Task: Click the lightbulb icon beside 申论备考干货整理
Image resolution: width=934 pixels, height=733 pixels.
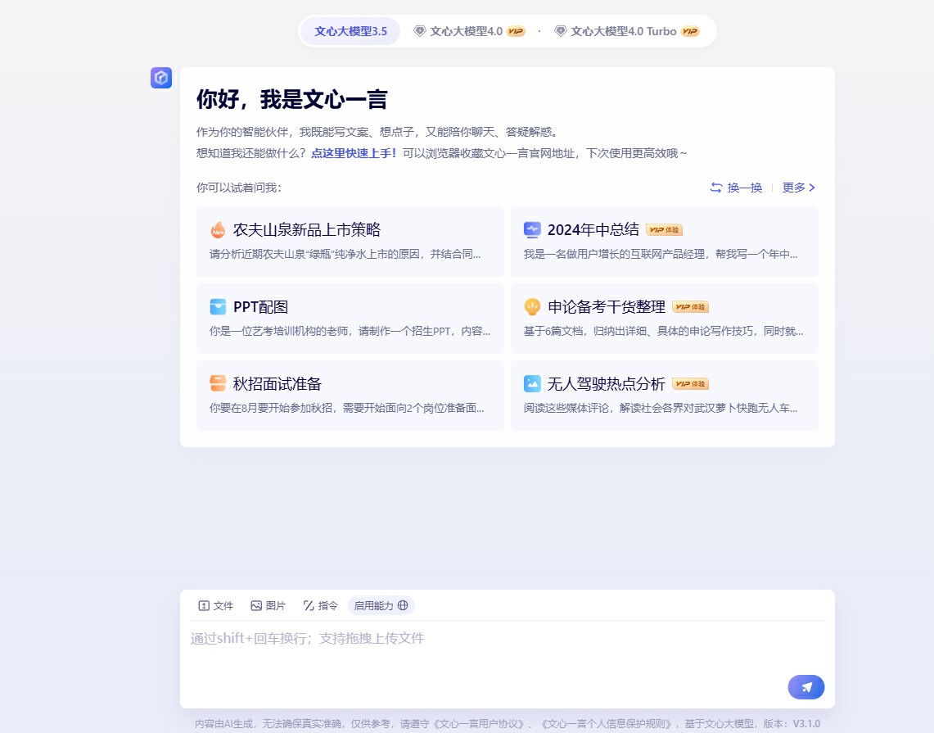Action: [532, 307]
